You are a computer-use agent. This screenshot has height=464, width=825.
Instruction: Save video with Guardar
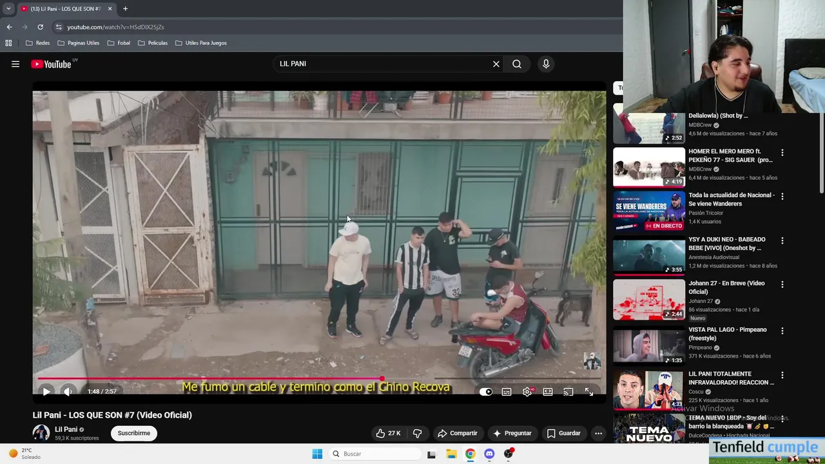coord(564,433)
